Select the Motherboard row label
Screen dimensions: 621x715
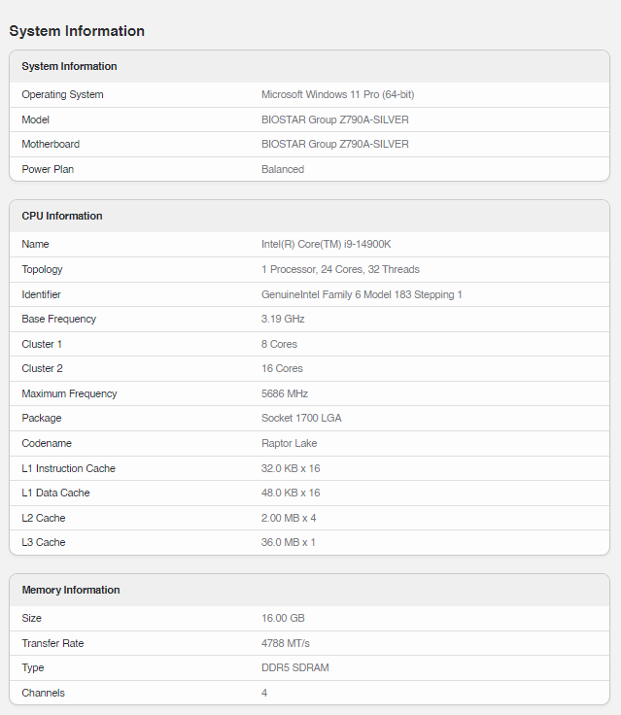[51, 144]
